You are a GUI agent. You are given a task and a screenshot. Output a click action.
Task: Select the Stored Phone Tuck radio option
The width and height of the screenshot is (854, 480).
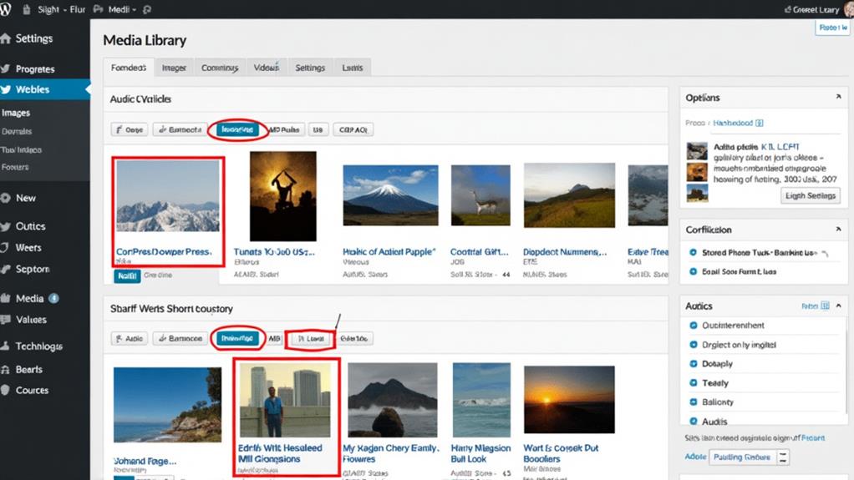click(x=694, y=252)
